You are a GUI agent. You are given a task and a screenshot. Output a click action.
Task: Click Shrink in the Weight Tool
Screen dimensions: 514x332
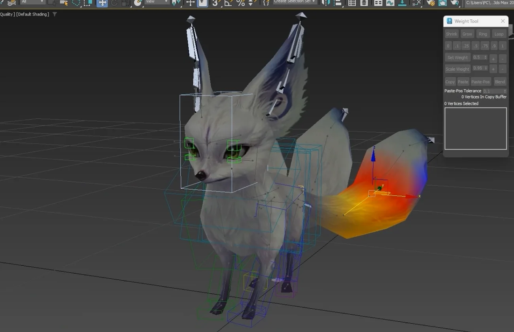[x=452, y=34]
